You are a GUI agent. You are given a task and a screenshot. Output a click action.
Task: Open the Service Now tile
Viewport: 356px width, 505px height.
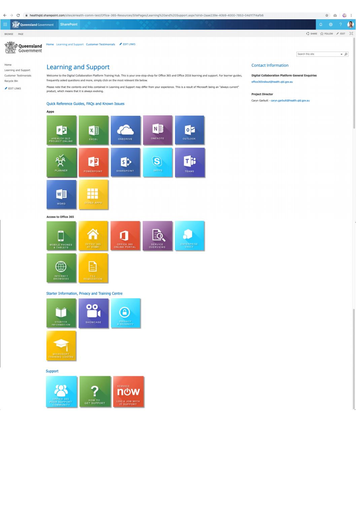(129, 391)
